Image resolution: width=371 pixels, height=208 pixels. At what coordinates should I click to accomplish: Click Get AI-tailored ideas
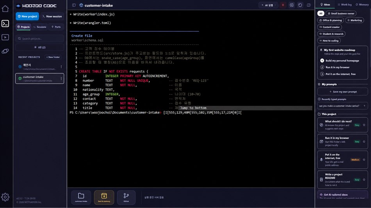(342, 195)
